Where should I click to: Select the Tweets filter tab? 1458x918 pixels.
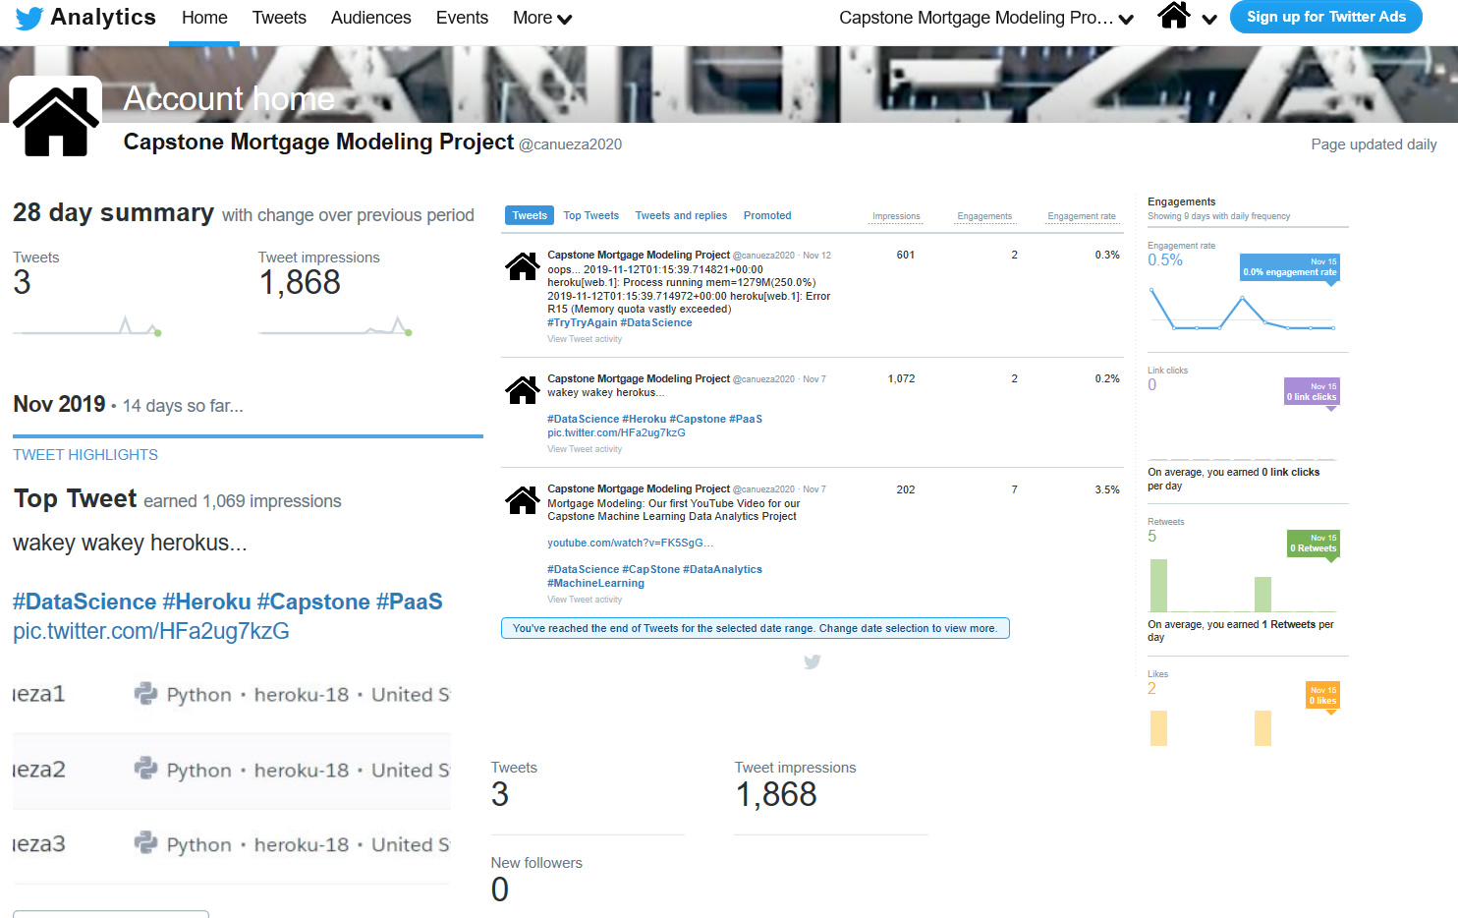[x=530, y=215]
